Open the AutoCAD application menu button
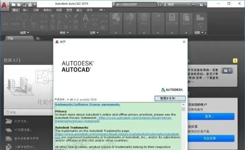 tap(5, 6)
